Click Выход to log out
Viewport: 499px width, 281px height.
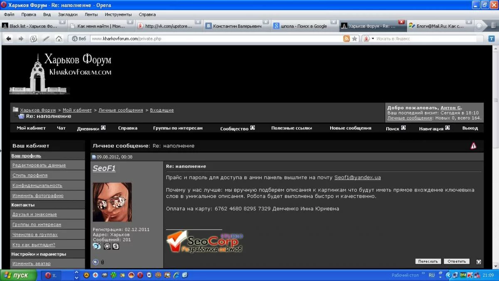[470, 128]
